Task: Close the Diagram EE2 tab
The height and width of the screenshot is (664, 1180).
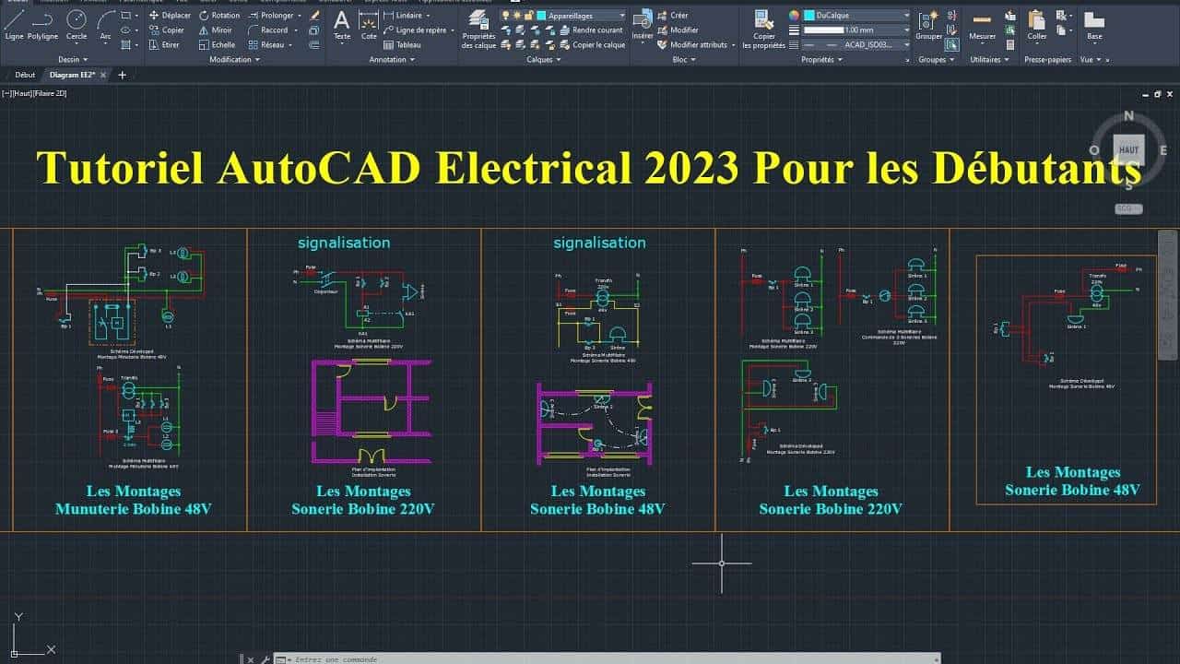Action: coord(104,75)
